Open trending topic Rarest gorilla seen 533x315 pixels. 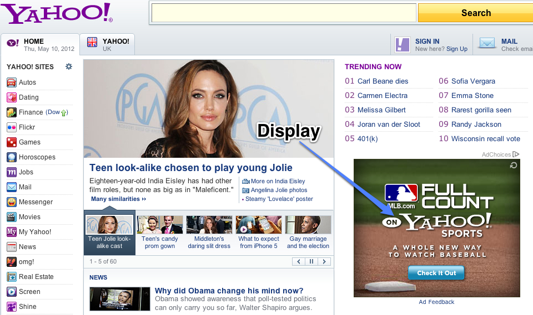(x=481, y=110)
